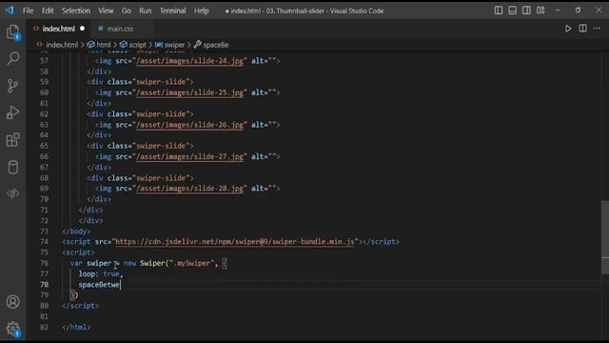Viewport: 609px width, 343px height.
Task: Select spaceBe in the breadcrumb
Action: tap(216, 45)
